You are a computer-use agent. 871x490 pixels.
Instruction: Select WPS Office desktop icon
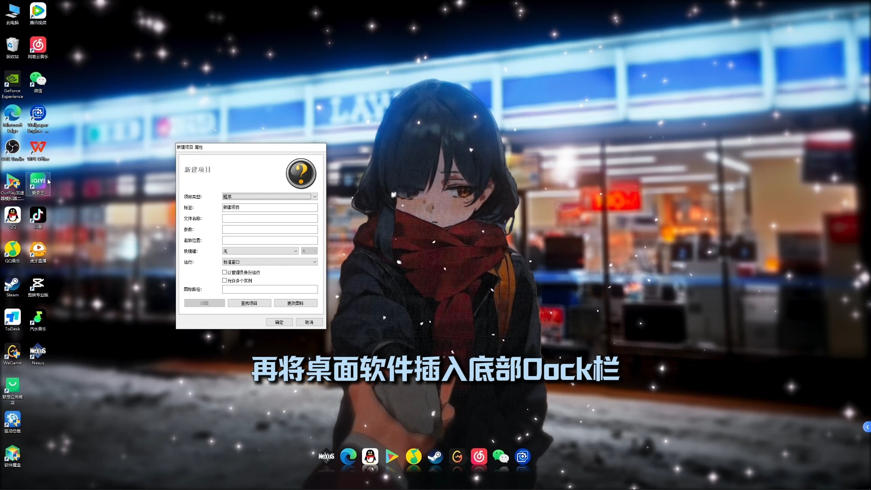38,150
